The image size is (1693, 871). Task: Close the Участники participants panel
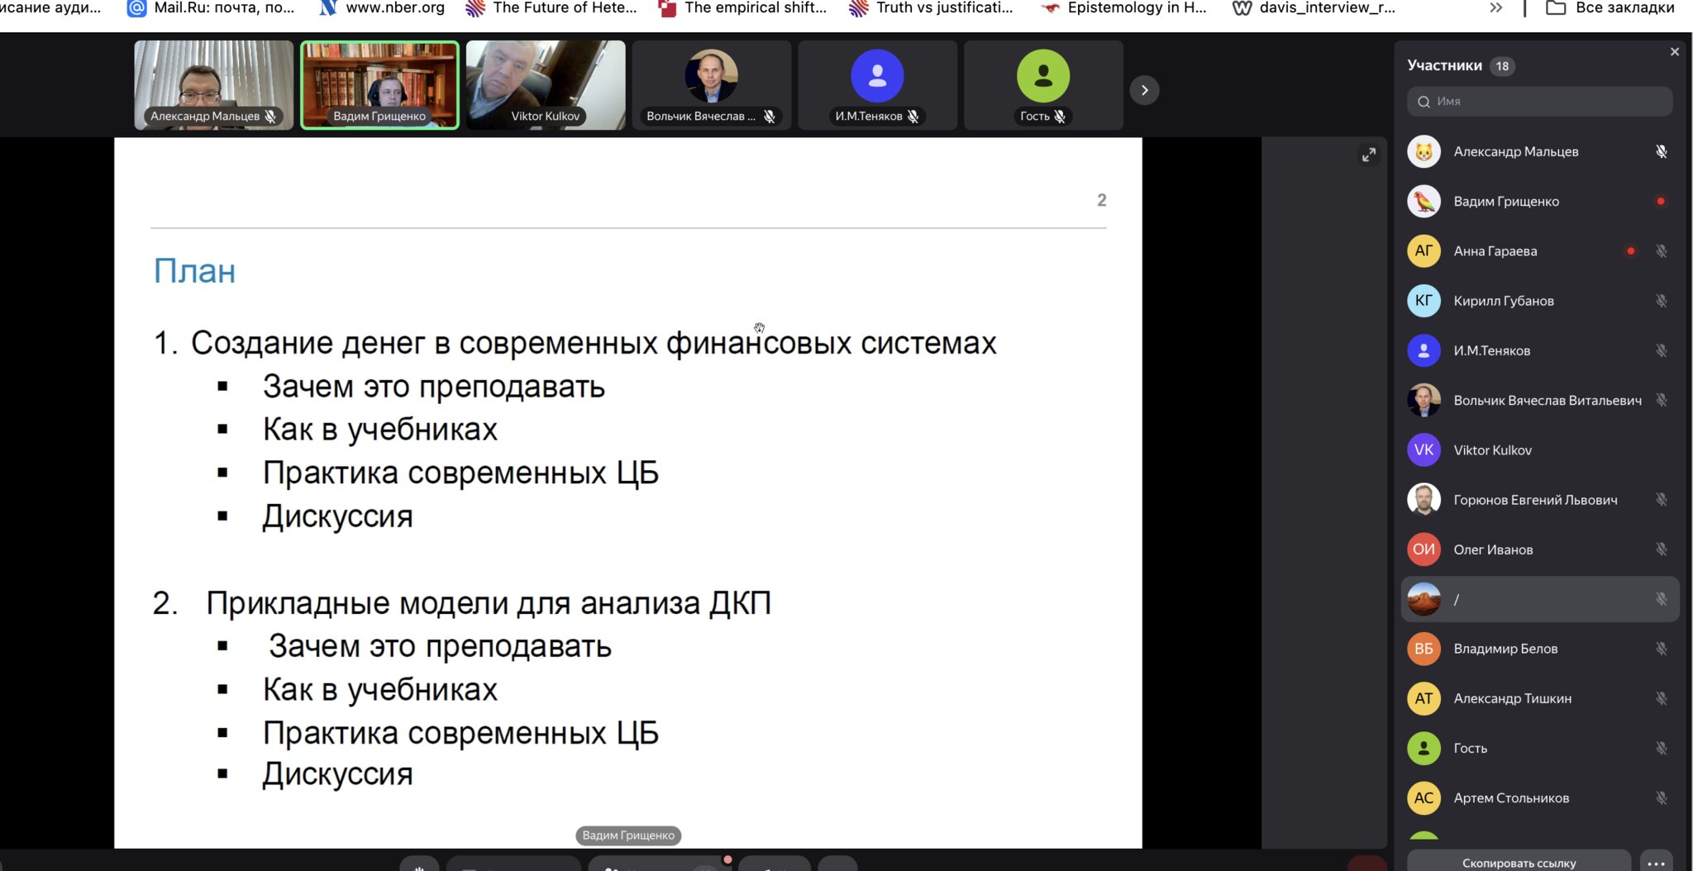tap(1674, 52)
